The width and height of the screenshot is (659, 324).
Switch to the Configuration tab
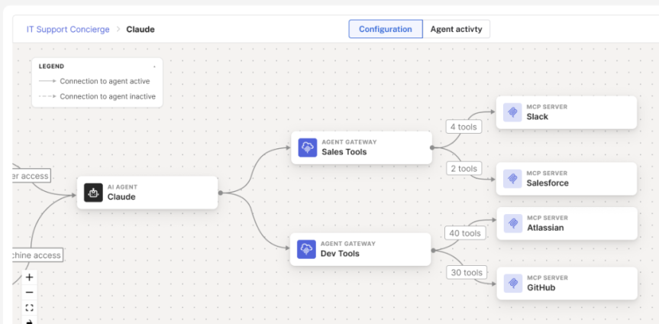(386, 29)
